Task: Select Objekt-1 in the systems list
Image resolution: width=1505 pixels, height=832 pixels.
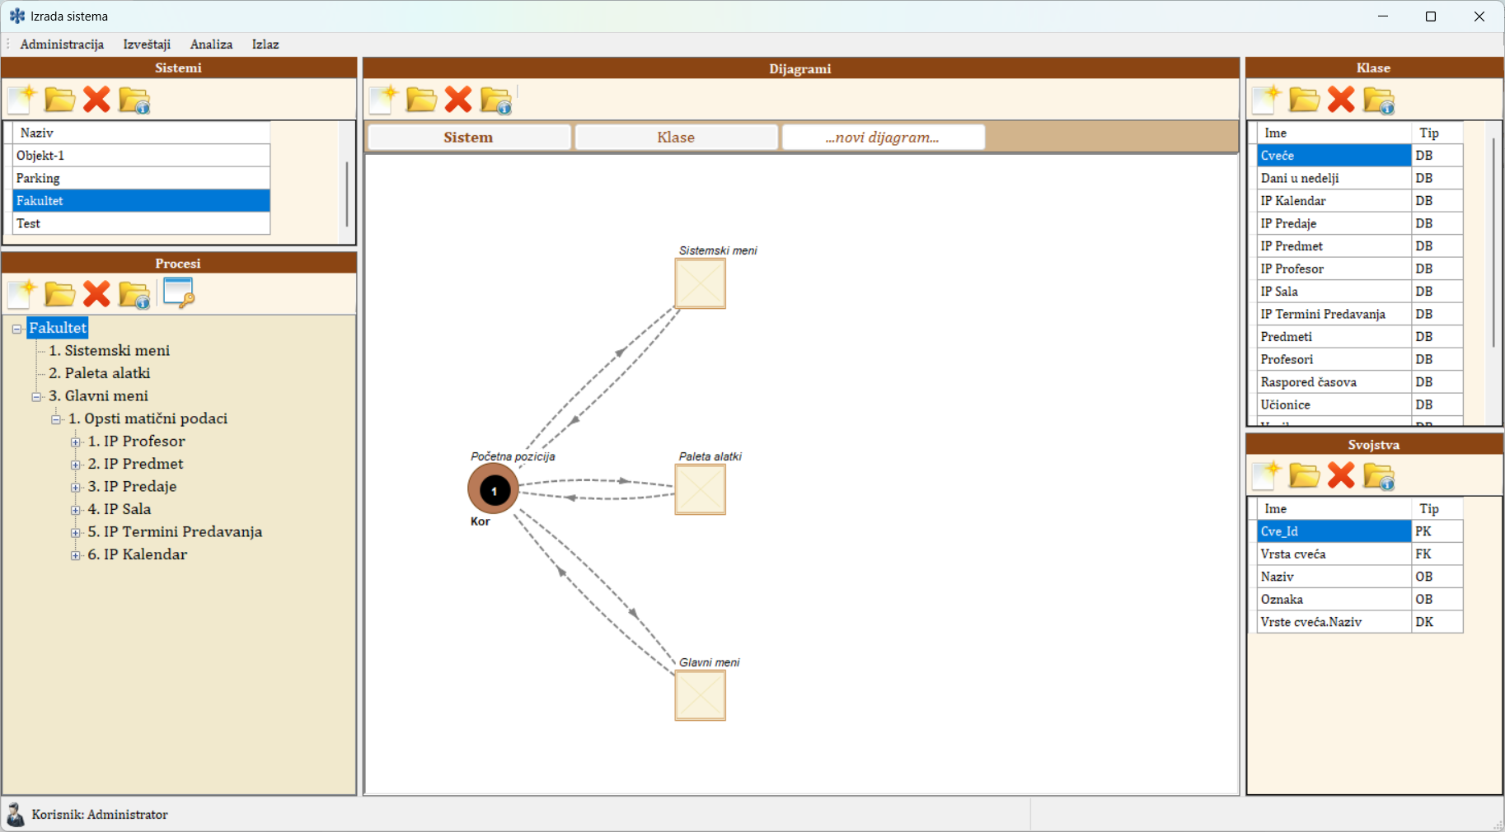Action: (142, 156)
